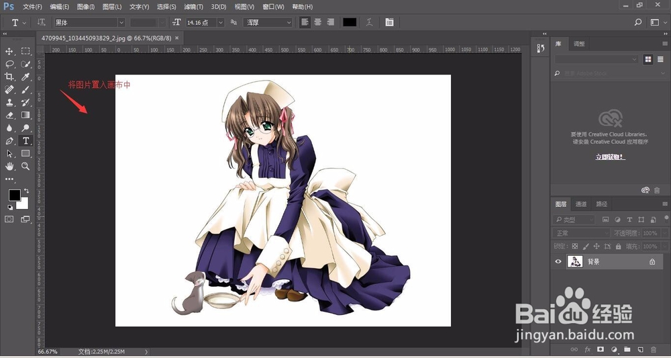Select the Dodge tool

(x=25, y=128)
